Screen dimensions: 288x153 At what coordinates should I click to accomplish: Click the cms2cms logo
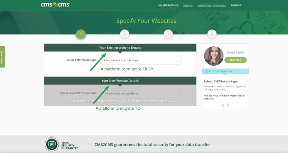tap(55, 4)
